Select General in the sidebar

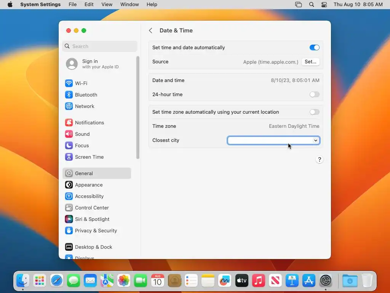(x=96, y=174)
